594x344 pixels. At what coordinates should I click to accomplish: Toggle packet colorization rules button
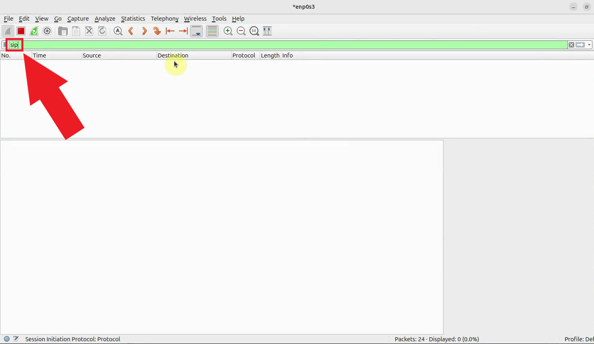pos(212,31)
